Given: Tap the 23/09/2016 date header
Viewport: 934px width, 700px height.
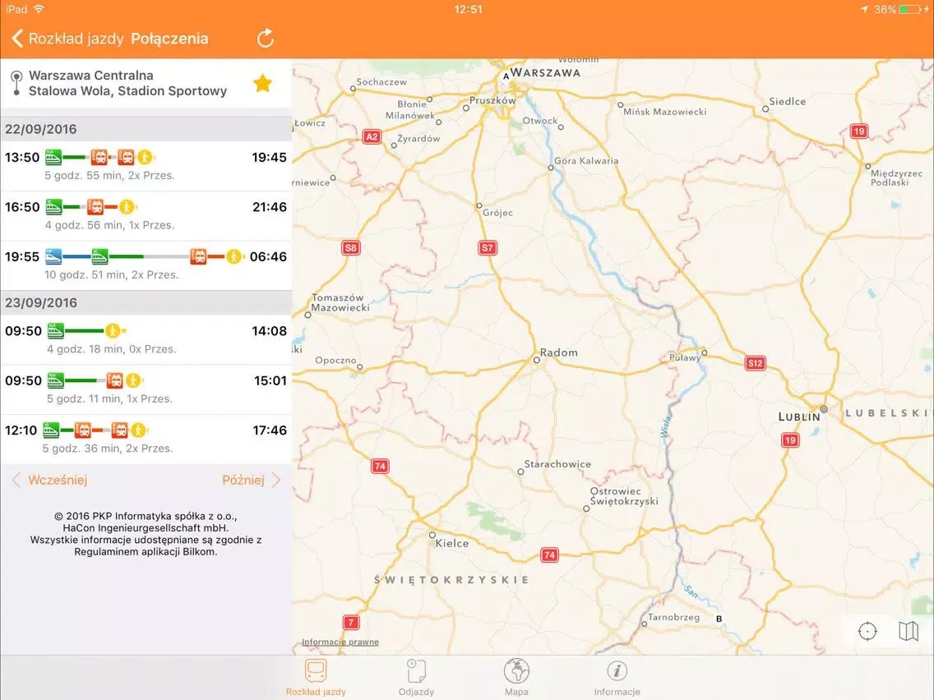Looking at the screenshot, I should pyautogui.click(x=146, y=302).
